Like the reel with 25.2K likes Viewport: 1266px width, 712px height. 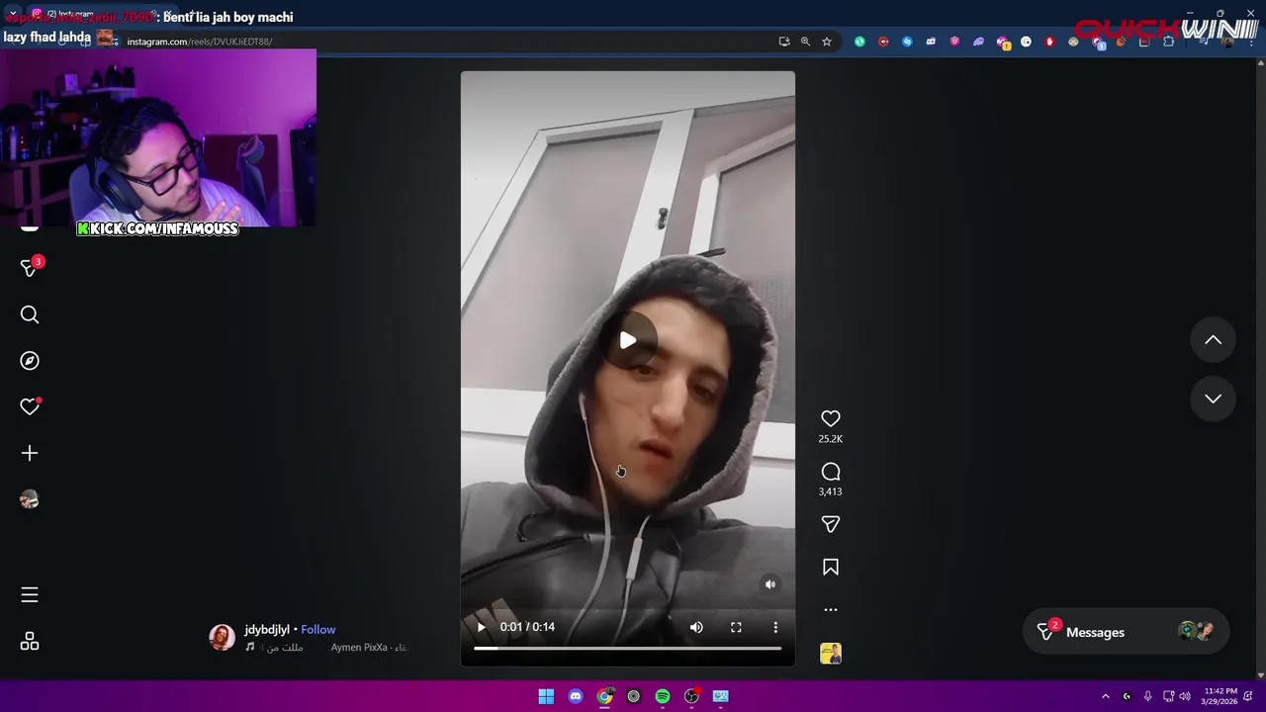[831, 419]
